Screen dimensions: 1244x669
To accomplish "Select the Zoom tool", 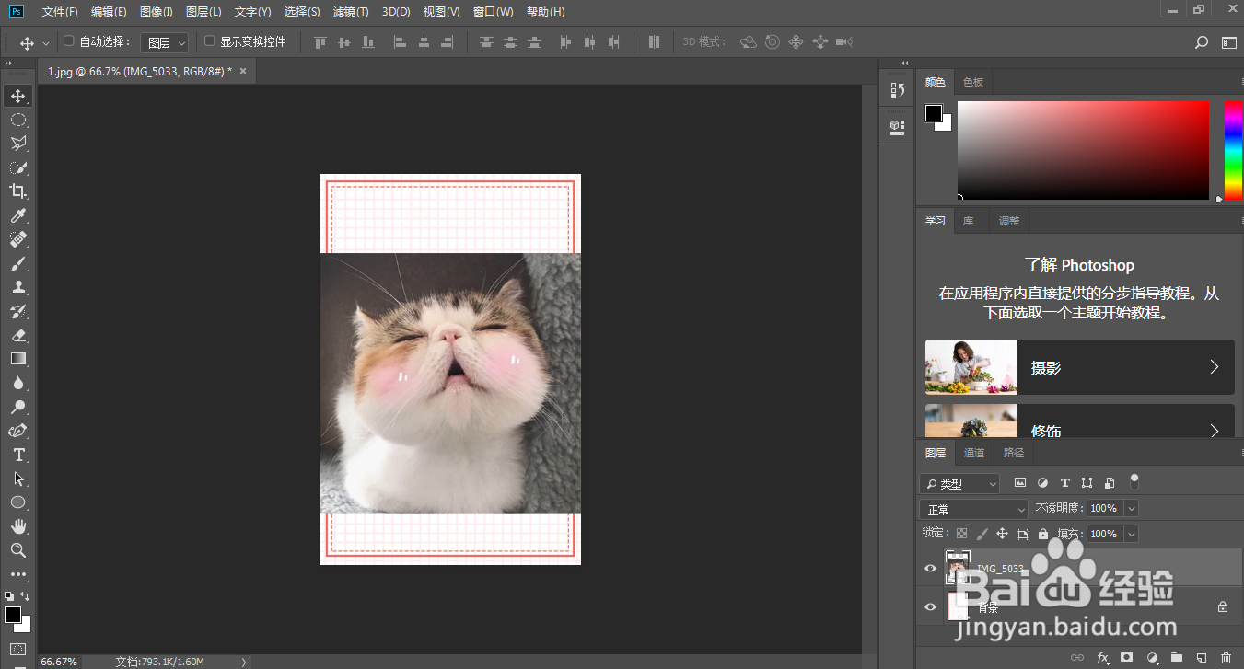I will coord(17,550).
